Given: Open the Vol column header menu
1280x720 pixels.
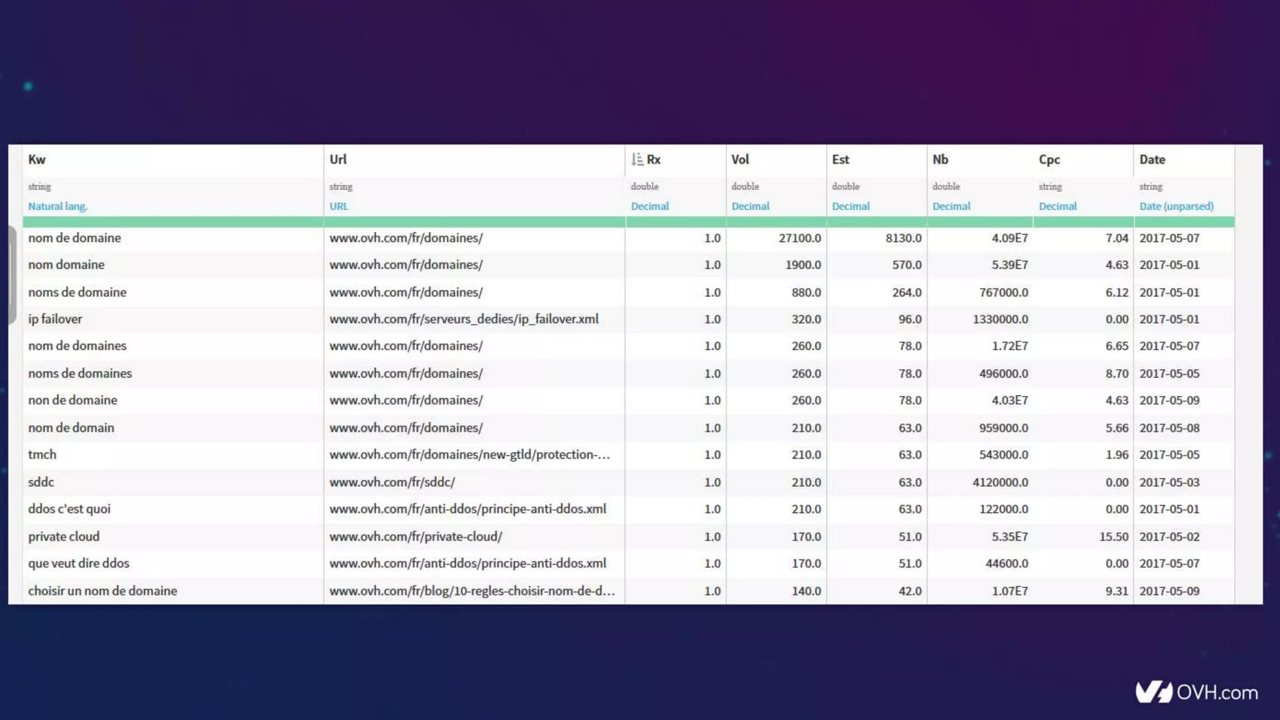Looking at the screenshot, I should [740, 159].
